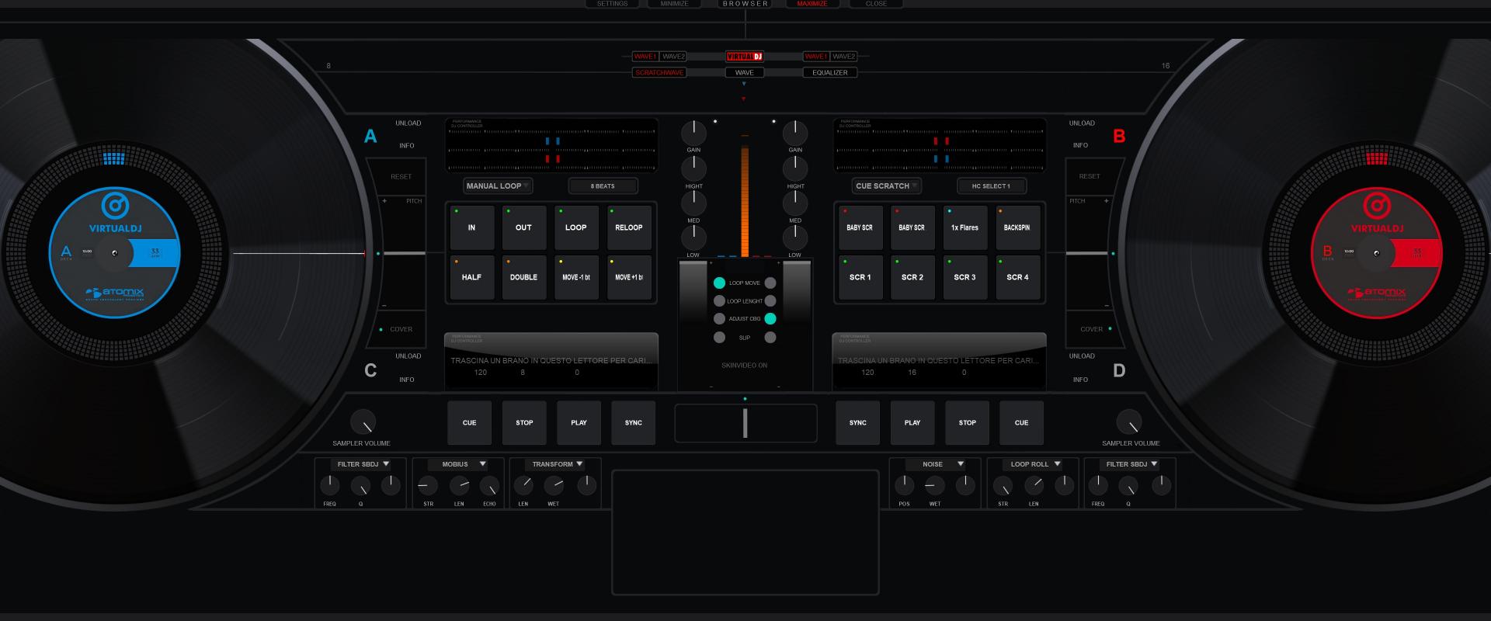Trigger the 1x Flares scratch pad

(964, 227)
